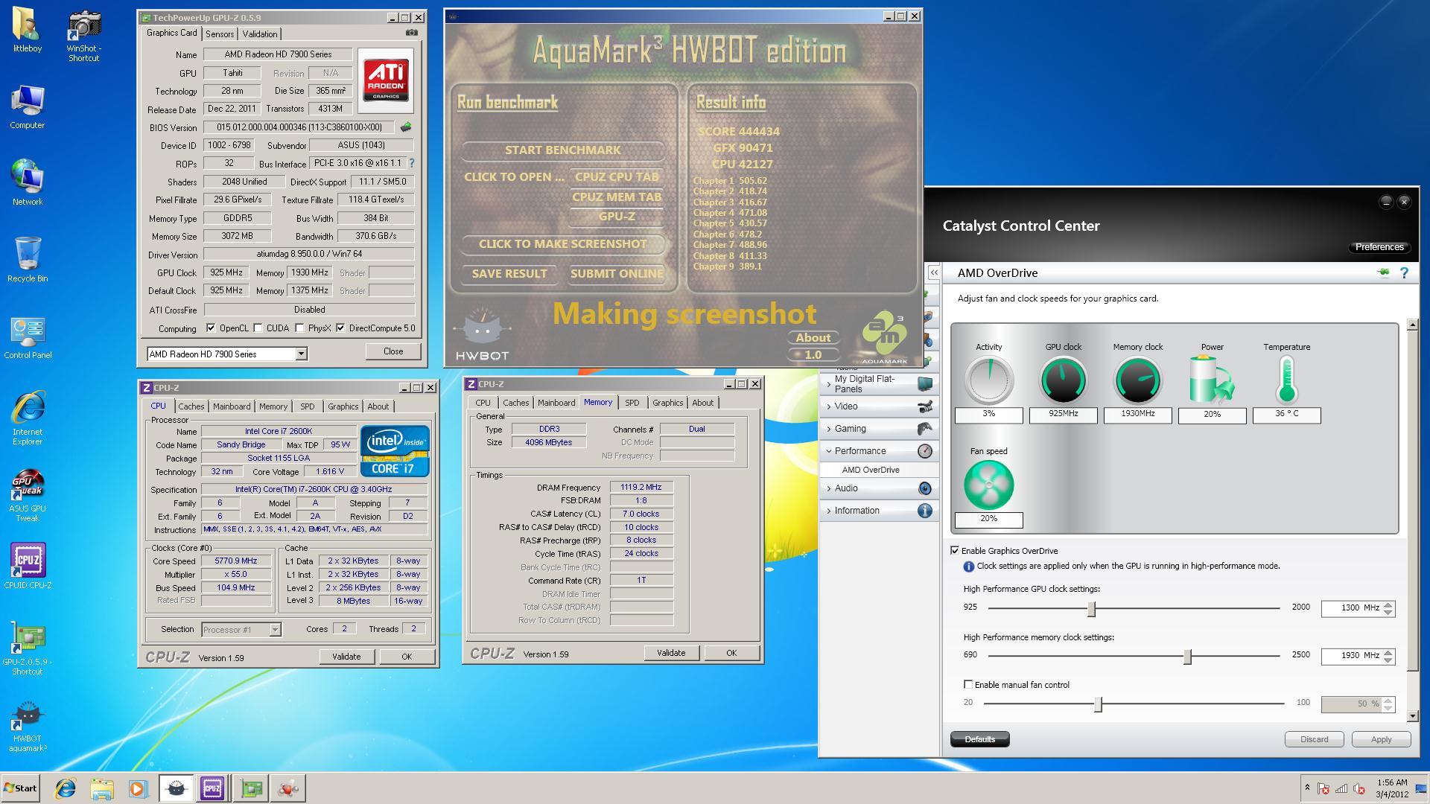Open Windows Media Player taskbar icon
The height and width of the screenshot is (804, 1430).
pos(138,788)
